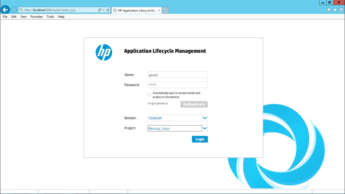Click the browser Back arrow button
Image resolution: width=345 pixels, height=194 pixels.
click(x=5, y=10)
